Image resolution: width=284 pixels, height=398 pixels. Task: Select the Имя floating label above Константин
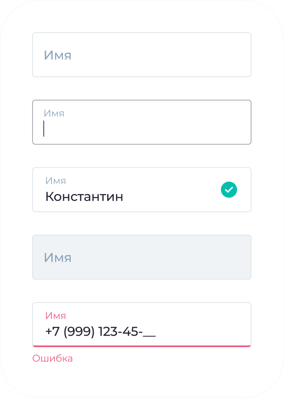56,181
